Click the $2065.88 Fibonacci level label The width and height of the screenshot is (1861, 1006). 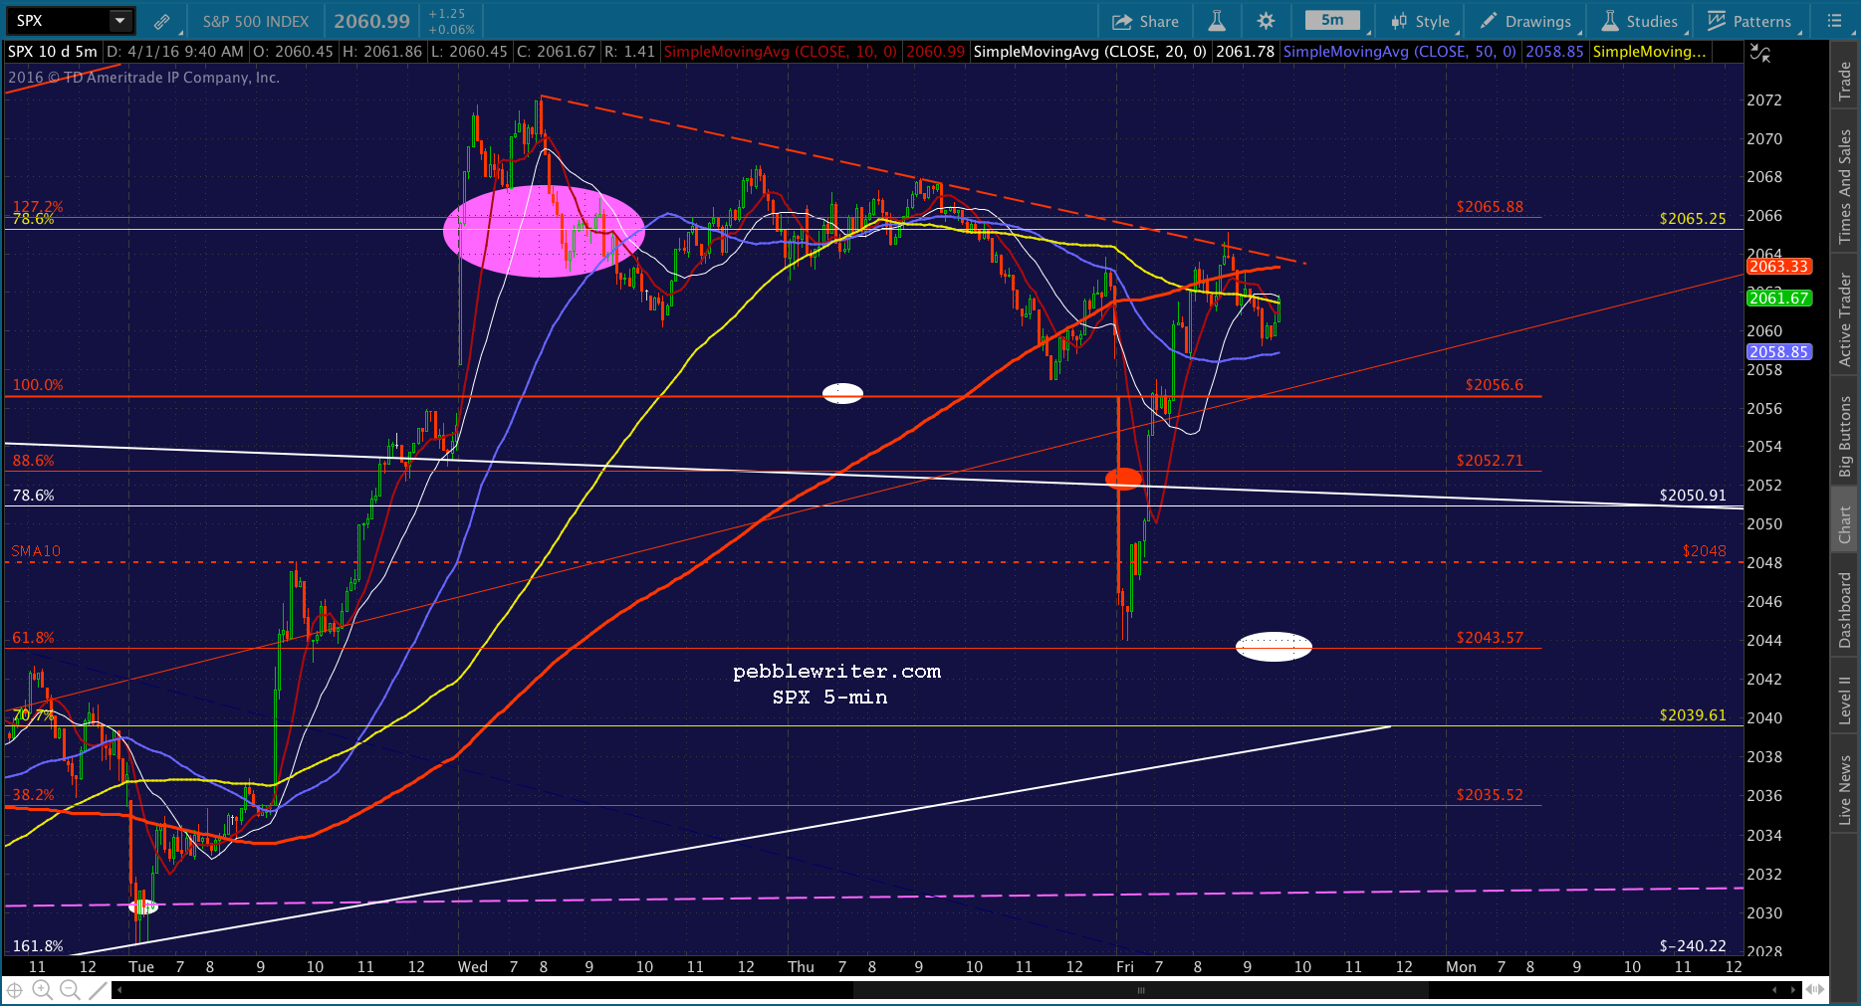click(x=1490, y=207)
